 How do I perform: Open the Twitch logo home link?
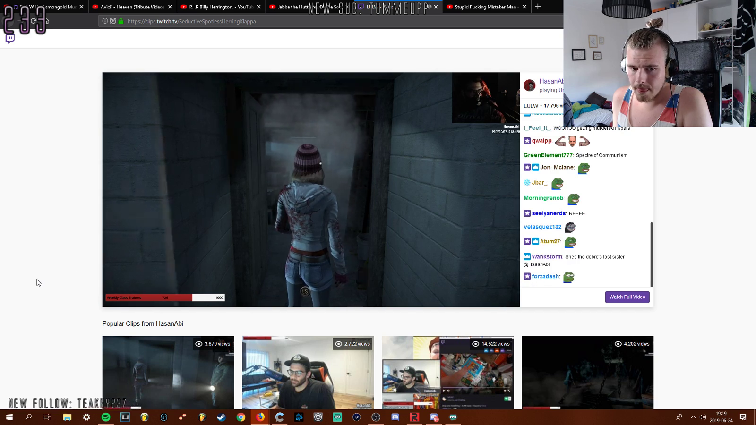coord(10,39)
